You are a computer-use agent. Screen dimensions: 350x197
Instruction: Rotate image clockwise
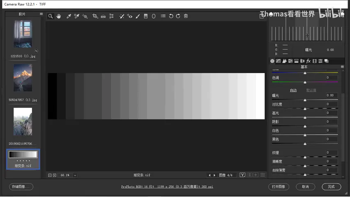pos(178,16)
